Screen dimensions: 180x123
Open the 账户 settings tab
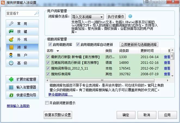[22, 55]
